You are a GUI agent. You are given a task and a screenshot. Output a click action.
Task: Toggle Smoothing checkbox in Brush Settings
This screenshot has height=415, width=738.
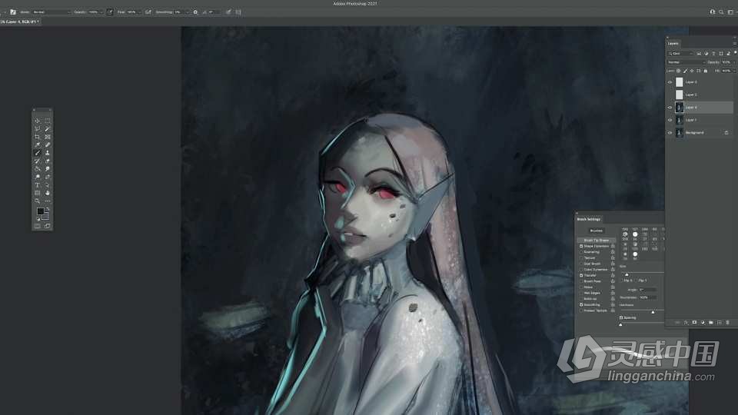[581, 304]
